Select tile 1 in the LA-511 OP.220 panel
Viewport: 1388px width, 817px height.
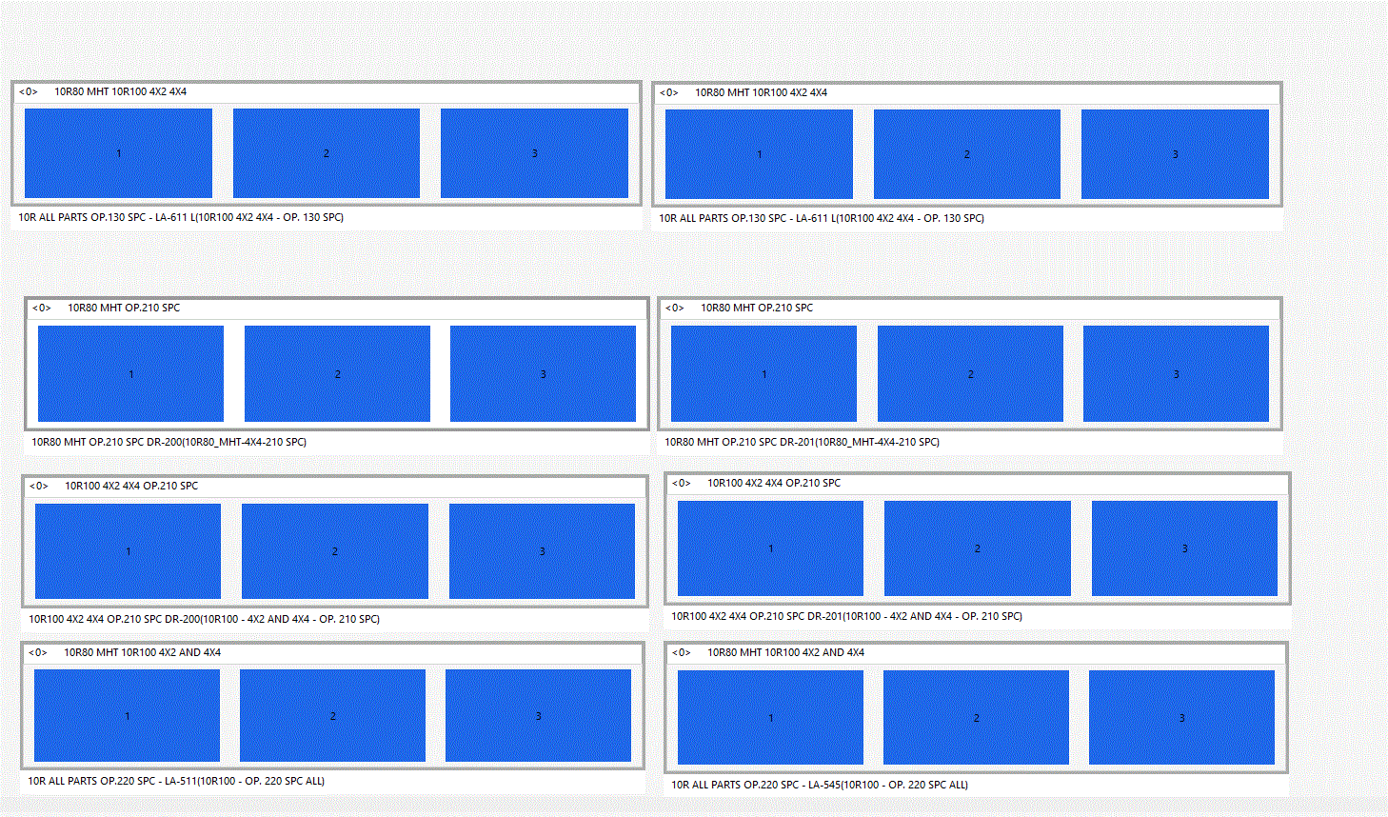coord(127,715)
